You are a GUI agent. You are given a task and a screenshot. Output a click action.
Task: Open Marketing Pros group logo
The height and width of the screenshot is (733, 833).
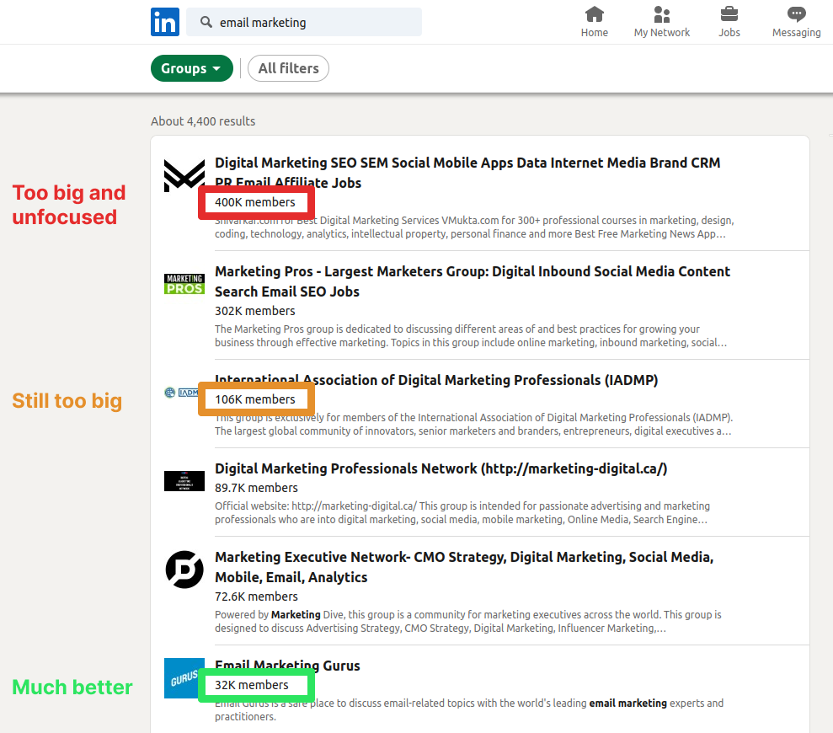[x=184, y=284]
